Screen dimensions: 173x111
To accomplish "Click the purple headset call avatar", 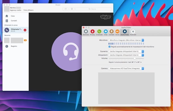I will coord(67,52).
